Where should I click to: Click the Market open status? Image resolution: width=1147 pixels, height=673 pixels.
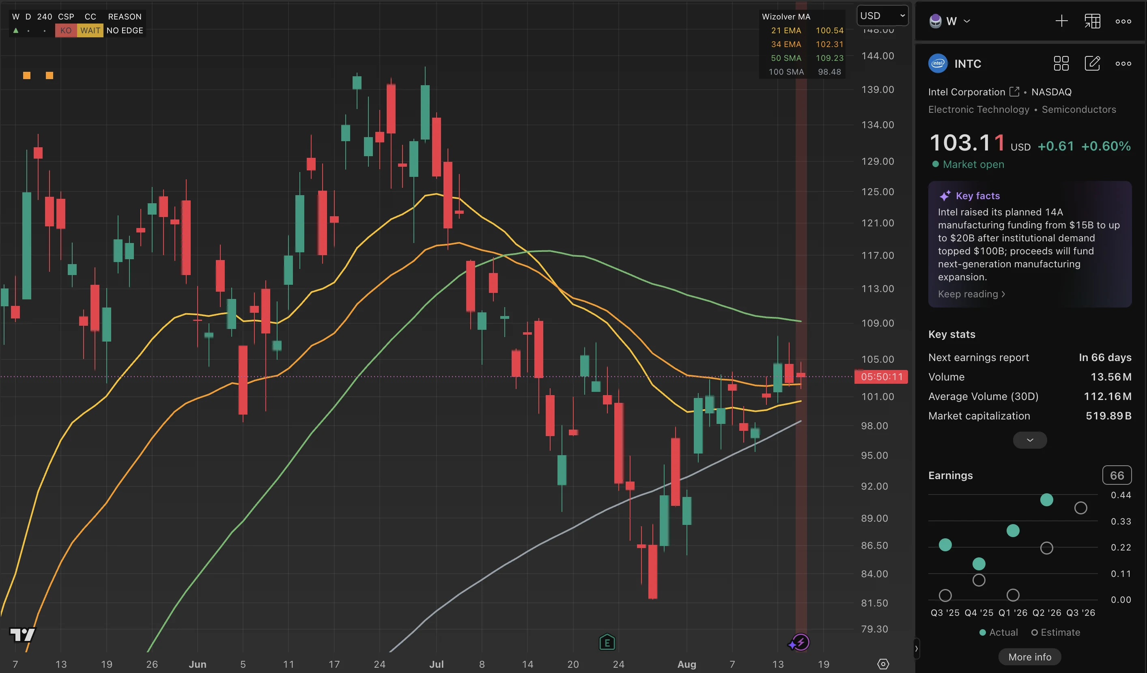(968, 164)
